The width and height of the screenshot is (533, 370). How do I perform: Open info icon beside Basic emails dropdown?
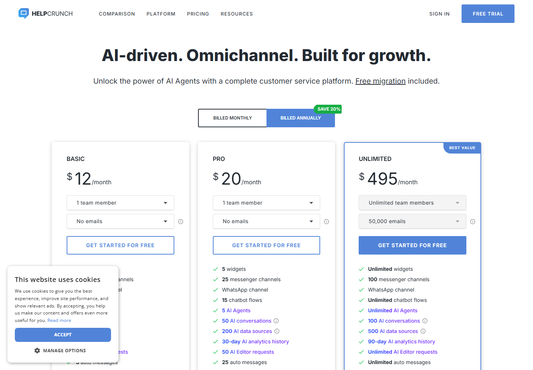(181, 222)
